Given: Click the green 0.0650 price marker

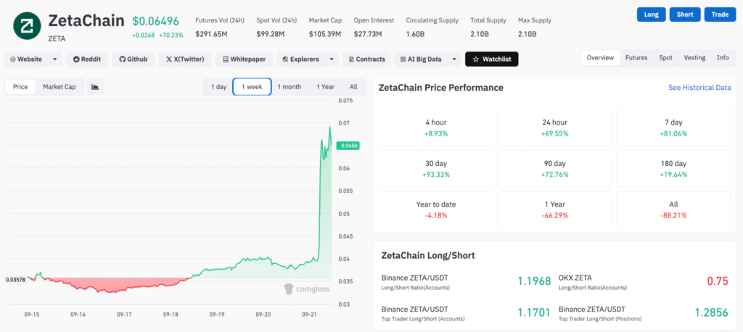Looking at the screenshot, I should (348, 146).
